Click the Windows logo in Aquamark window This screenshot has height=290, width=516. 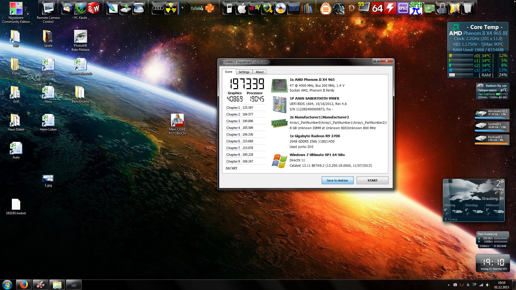(x=279, y=161)
